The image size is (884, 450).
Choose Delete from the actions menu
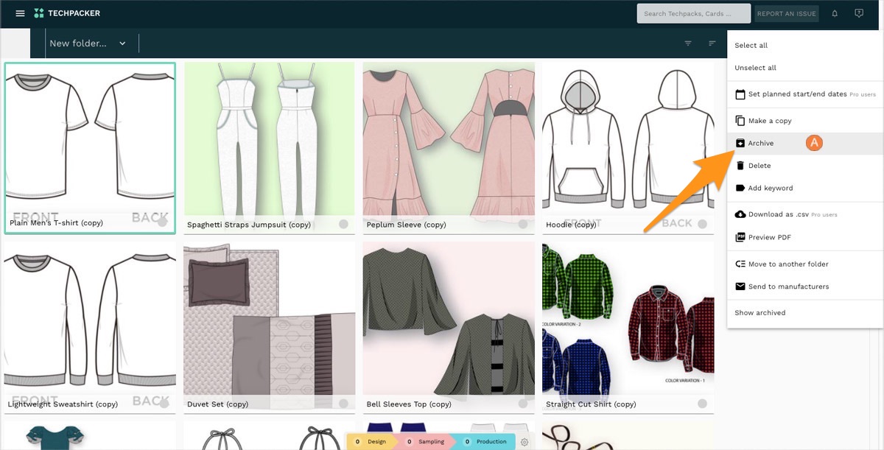point(805,166)
